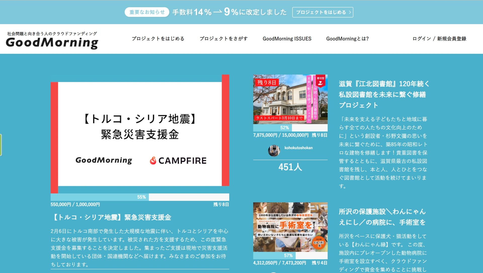This screenshot has width=483, height=273.
Task: Click 7,875,000円 / 15,000,000円 amount text
Action: (281, 135)
